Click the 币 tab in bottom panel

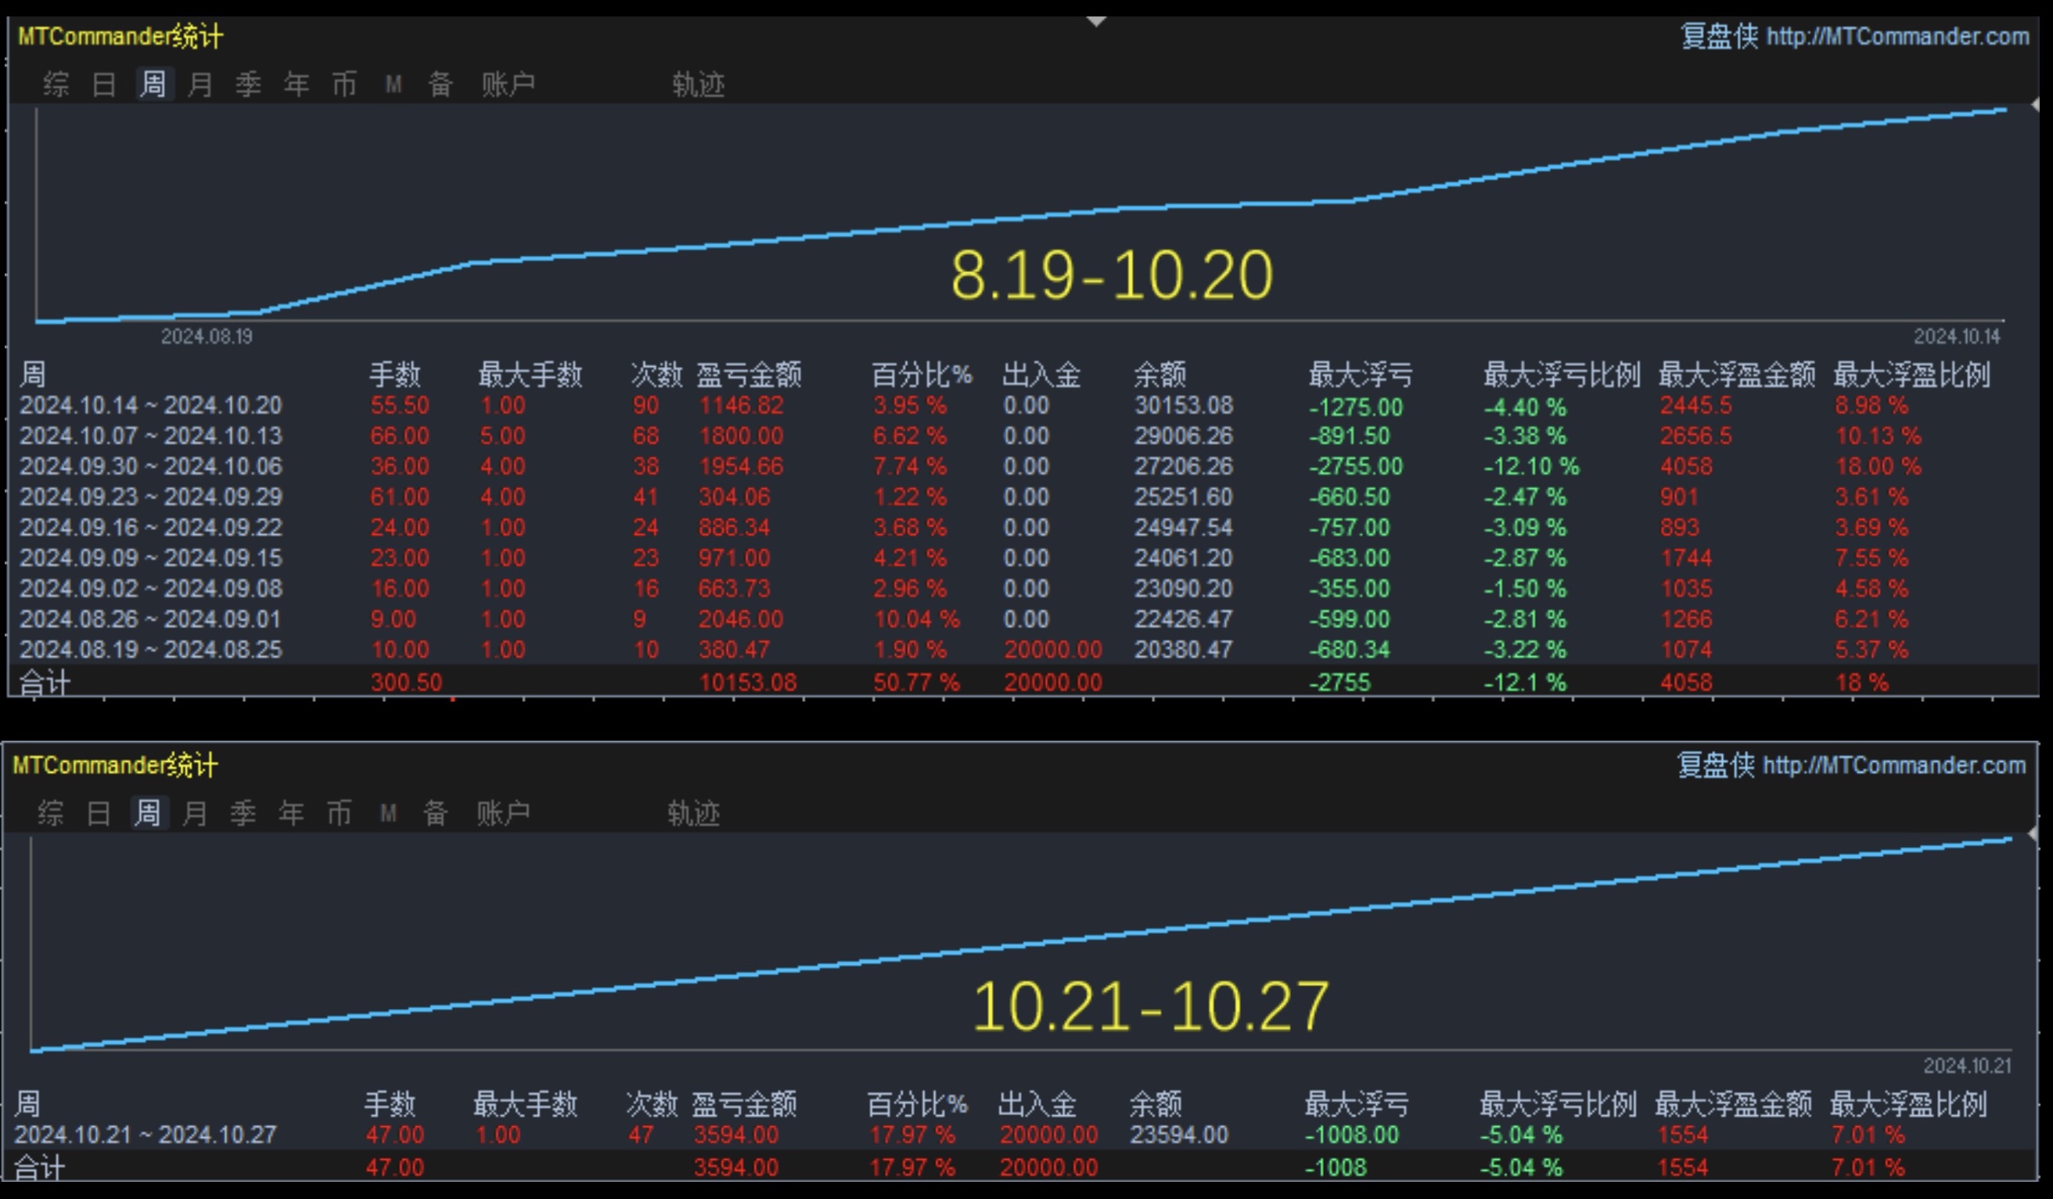[x=339, y=813]
